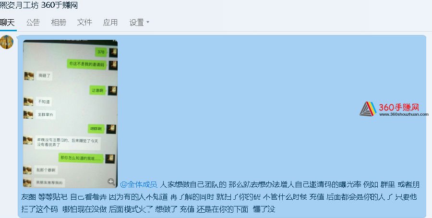Click the 发群里的 message bubble

point(46,114)
